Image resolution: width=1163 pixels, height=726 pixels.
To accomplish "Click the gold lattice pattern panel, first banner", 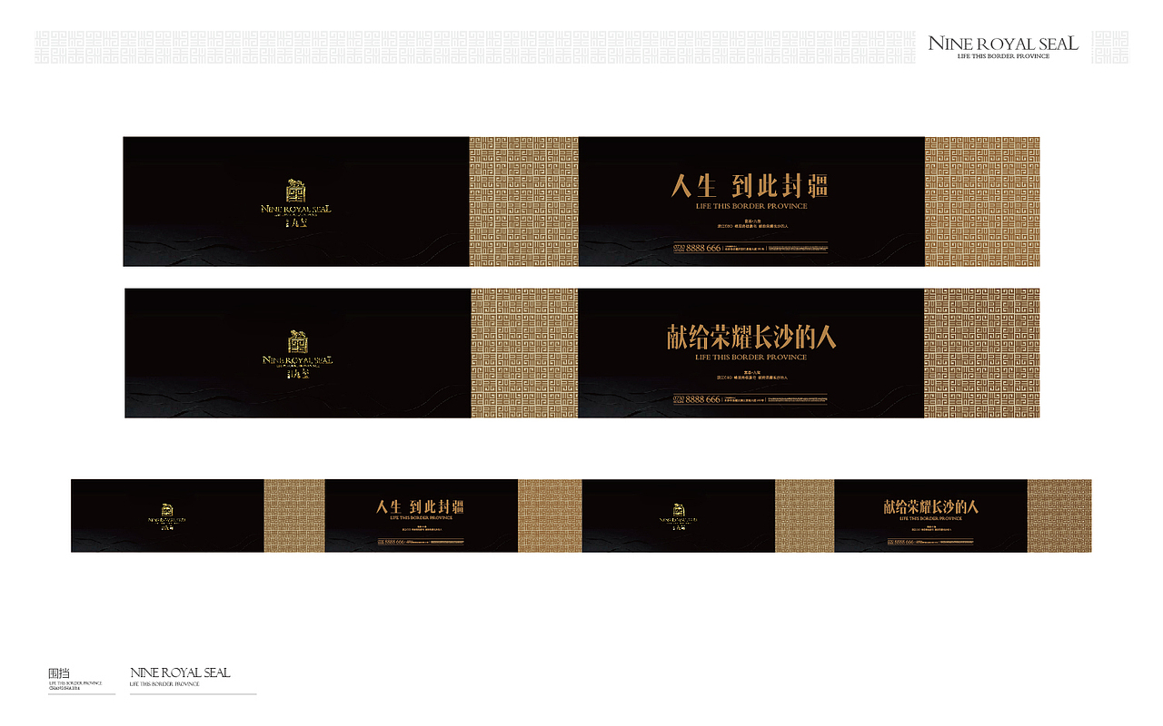I will point(522,201).
